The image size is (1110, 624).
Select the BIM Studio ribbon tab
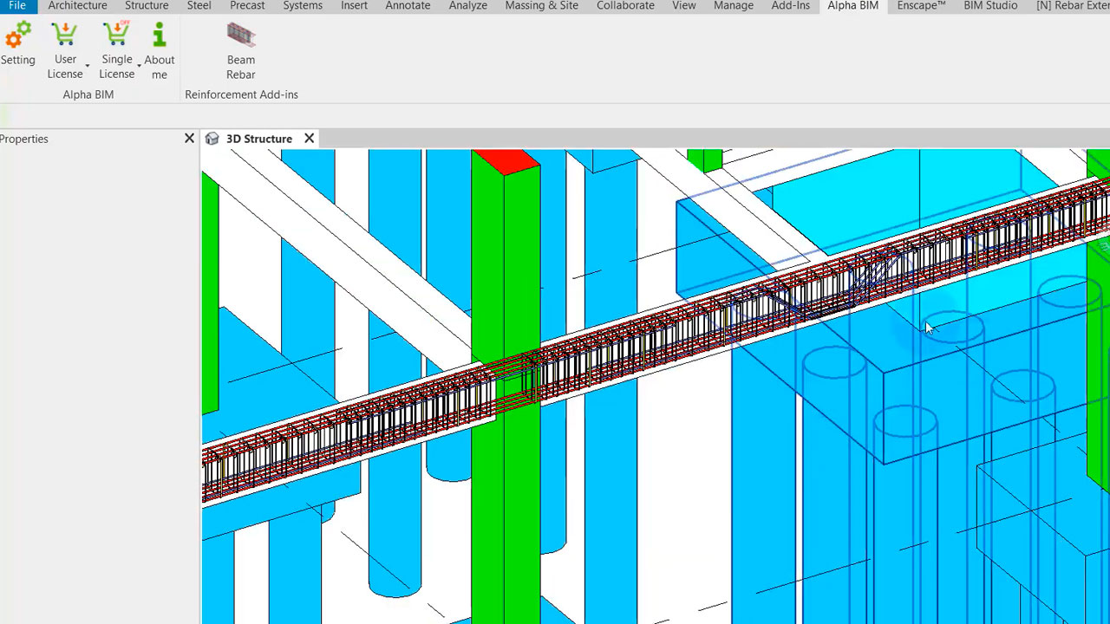(990, 6)
